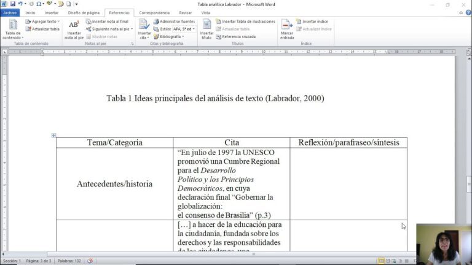This screenshot has width=472, height=265.
Task: Click the proofing errors icon in the status bar
Action: pyautogui.click(x=90, y=261)
